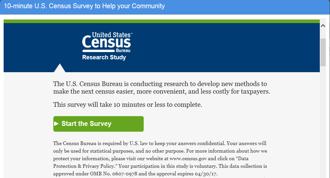This screenshot has width=330, height=178.
Task: Click the survey takes 10 minutes sentence
Action: [127, 105]
